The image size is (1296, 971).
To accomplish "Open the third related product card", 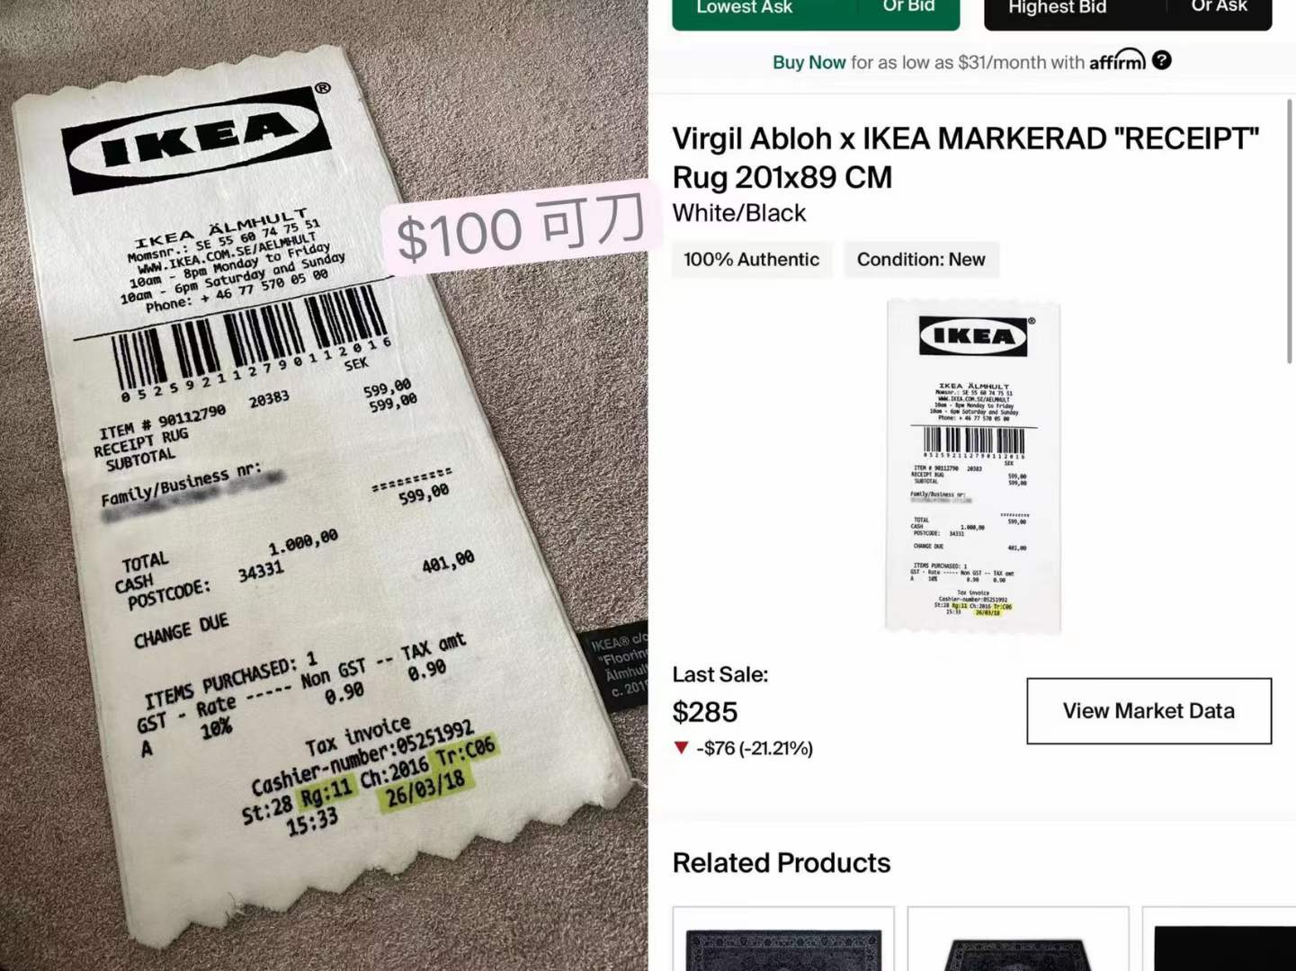I will click(x=1220, y=939).
